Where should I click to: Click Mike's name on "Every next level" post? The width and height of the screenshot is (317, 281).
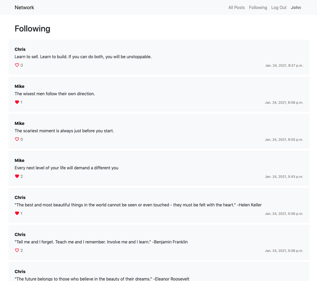click(x=20, y=160)
